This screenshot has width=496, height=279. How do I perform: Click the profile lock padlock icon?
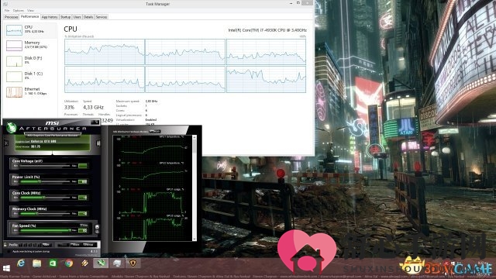pyautogui.click(x=5, y=245)
